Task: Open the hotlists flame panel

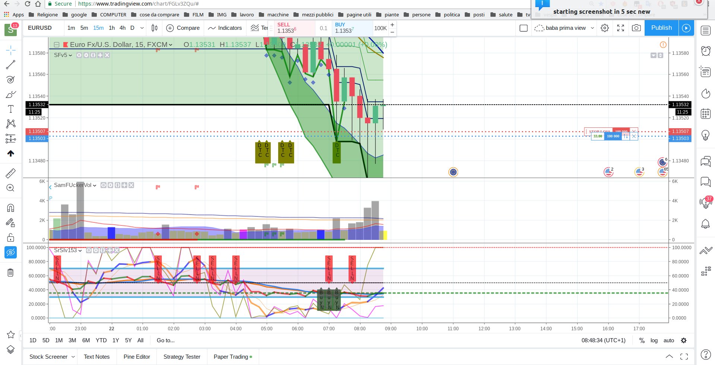Action: (706, 93)
